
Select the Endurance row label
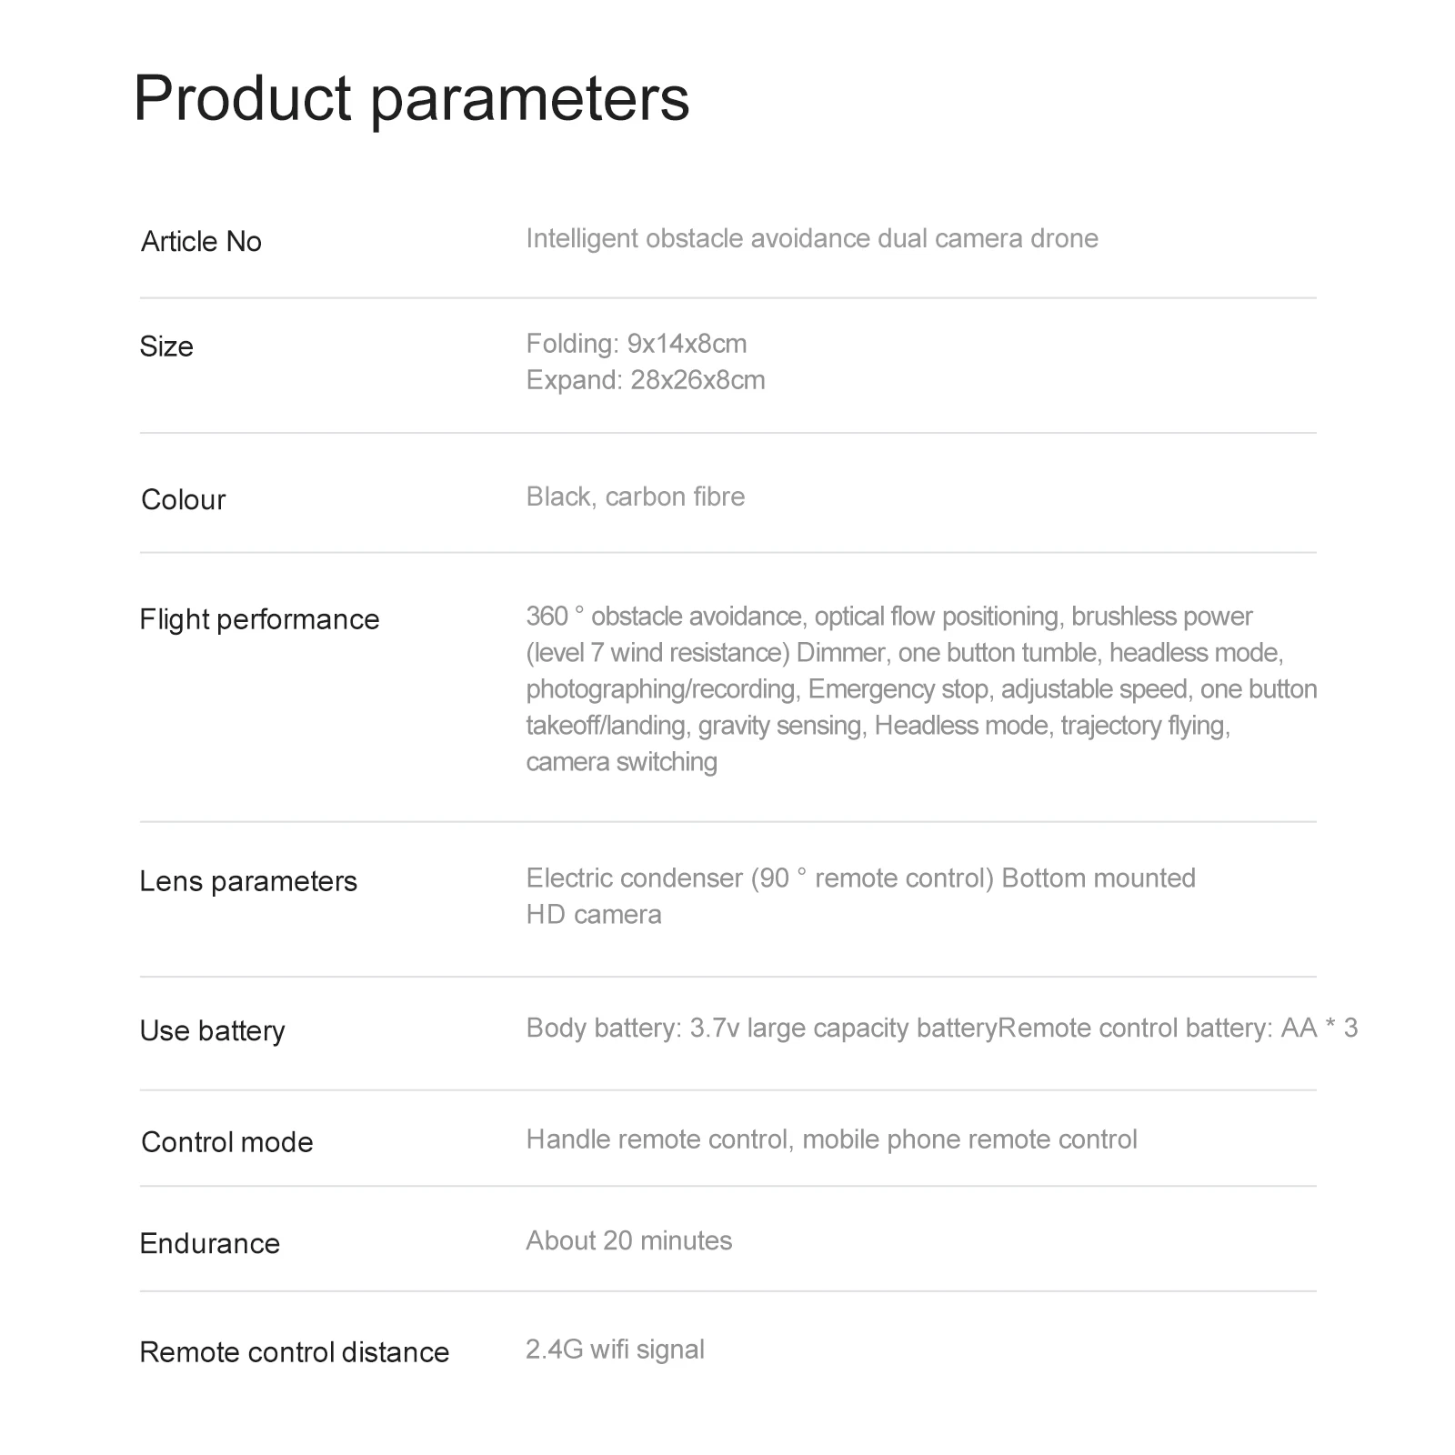(209, 1244)
